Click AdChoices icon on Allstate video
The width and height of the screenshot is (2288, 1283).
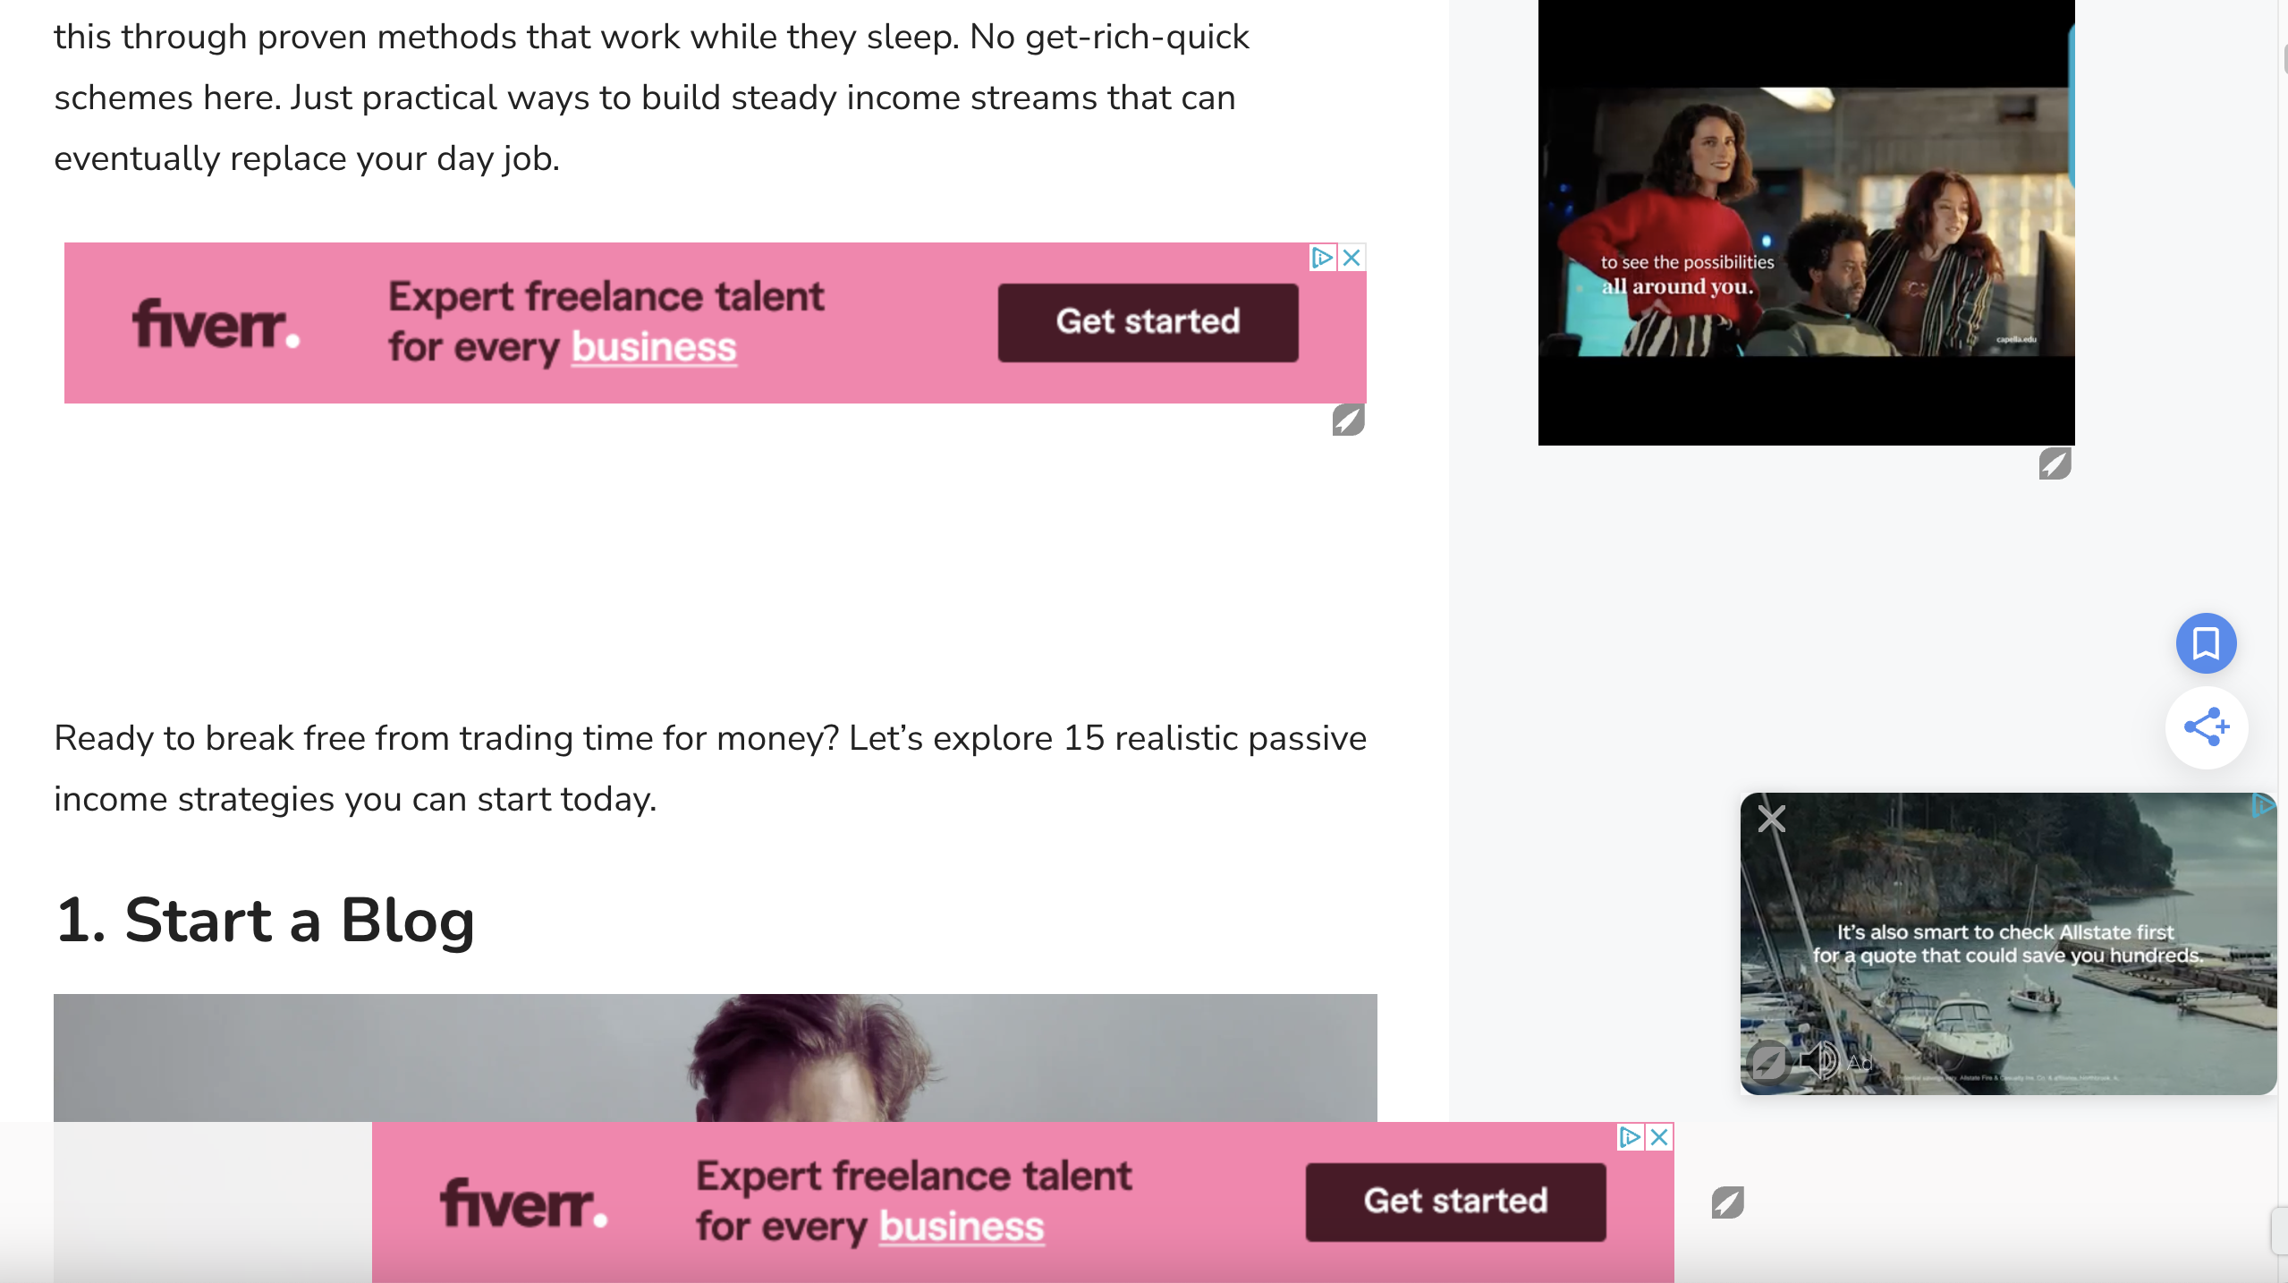coord(2263,805)
